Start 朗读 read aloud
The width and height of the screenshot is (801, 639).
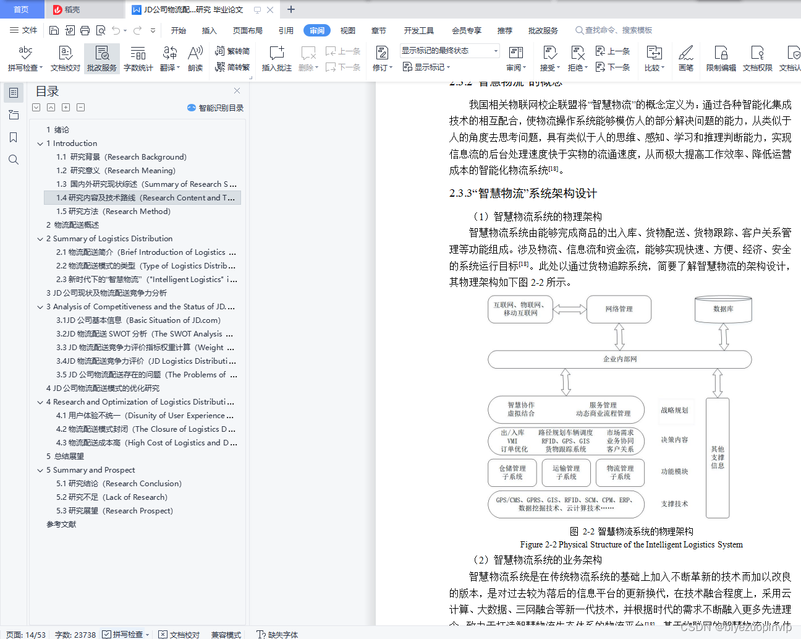click(195, 59)
